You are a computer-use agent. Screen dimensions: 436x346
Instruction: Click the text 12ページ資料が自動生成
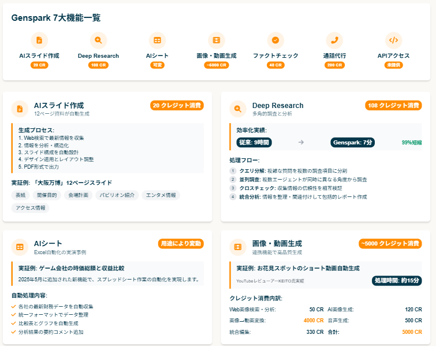[62, 114]
